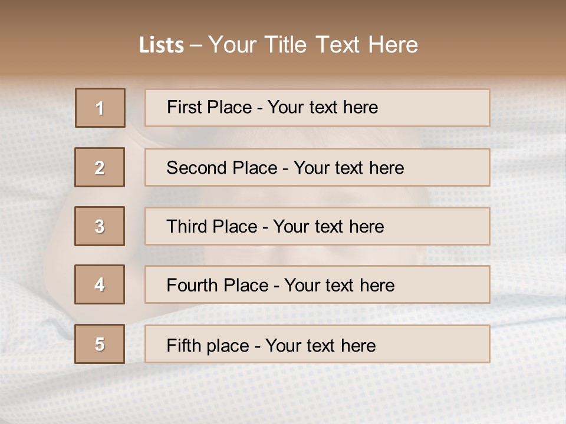Click "Your text here" in the second row
This screenshot has width=566, height=424.
click(348, 168)
